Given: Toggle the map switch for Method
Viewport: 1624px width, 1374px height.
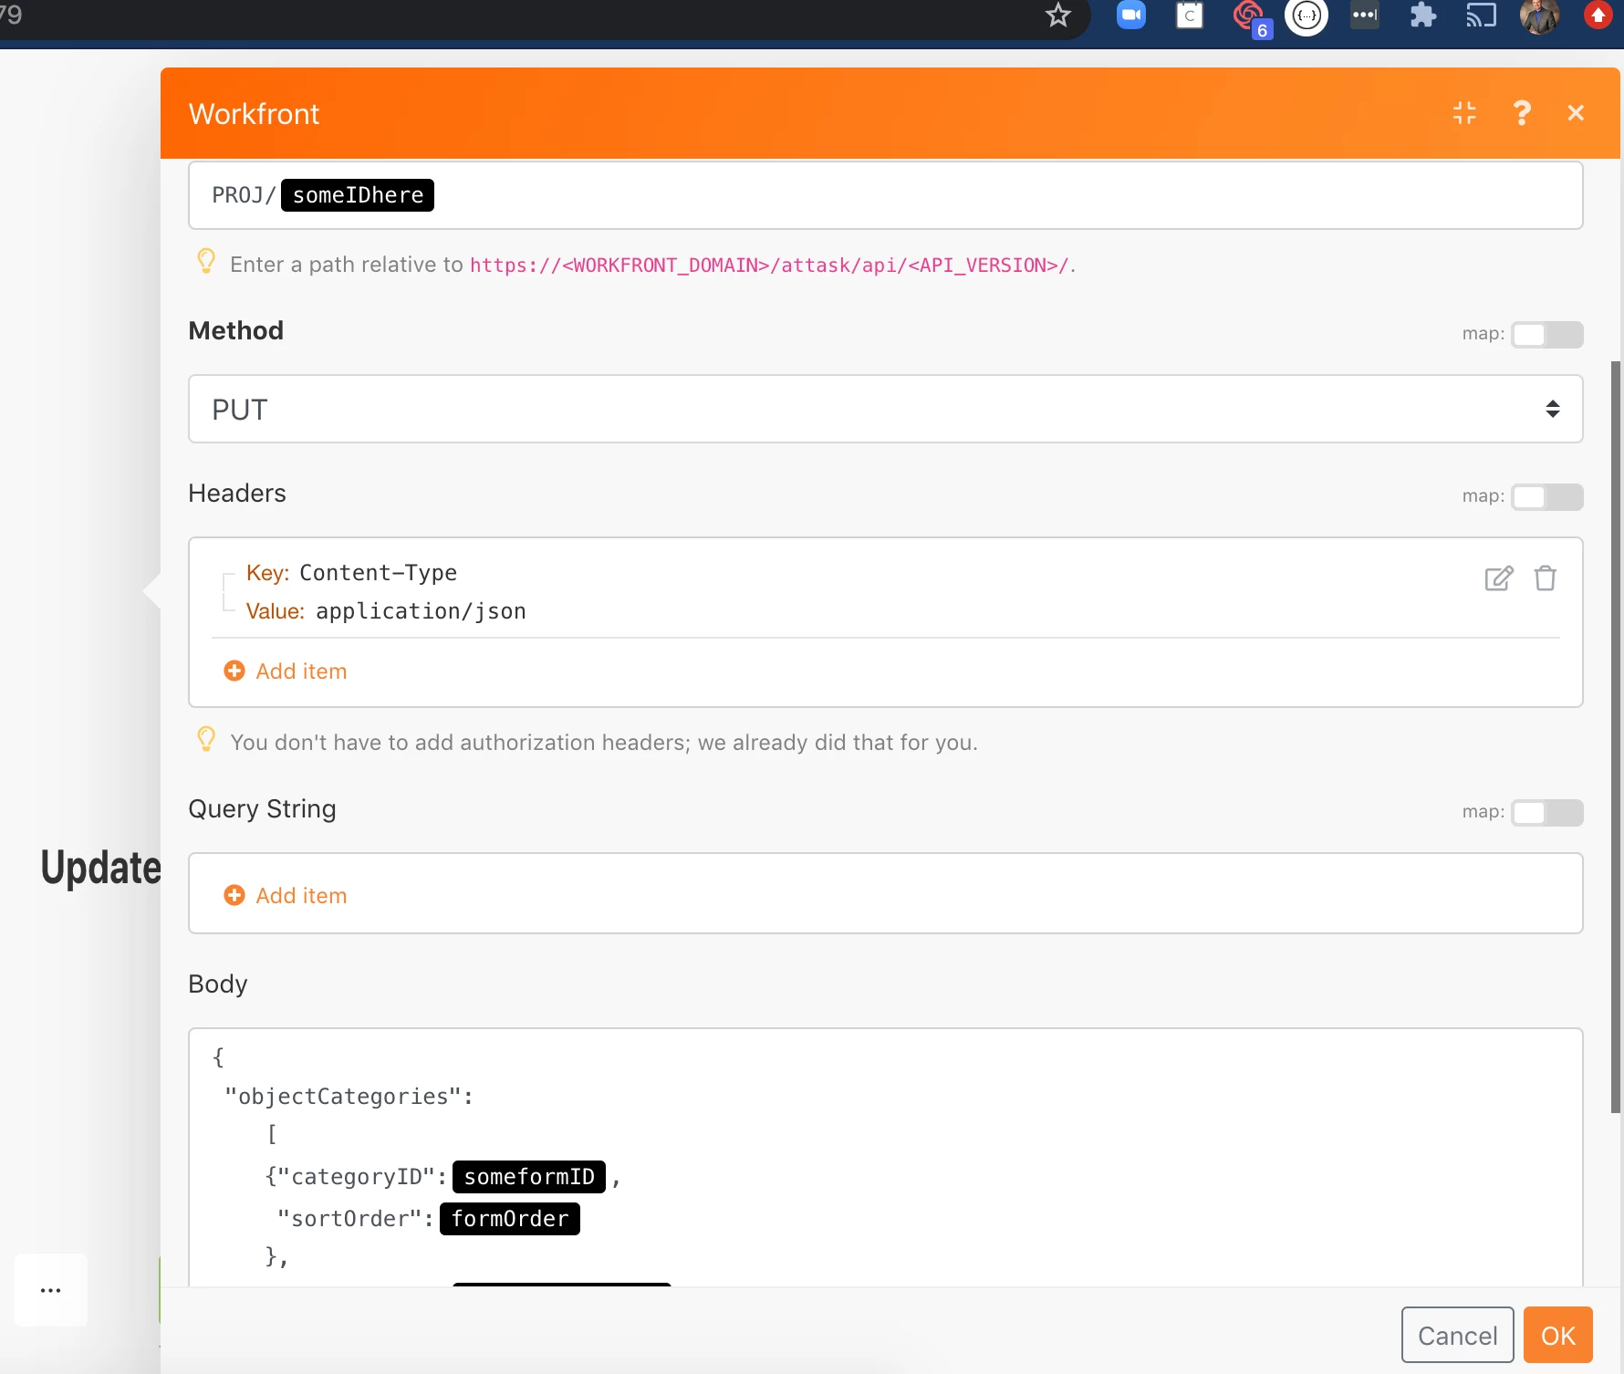Looking at the screenshot, I should click(1547, 335).
